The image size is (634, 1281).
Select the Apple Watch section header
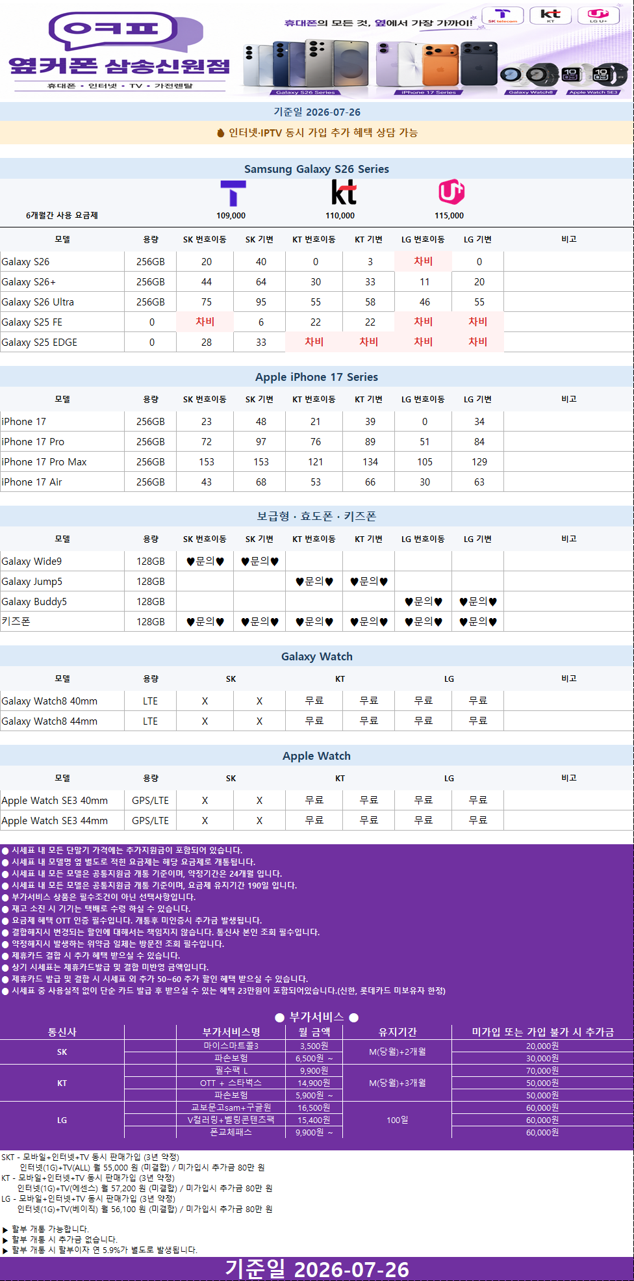pos(317,756)
